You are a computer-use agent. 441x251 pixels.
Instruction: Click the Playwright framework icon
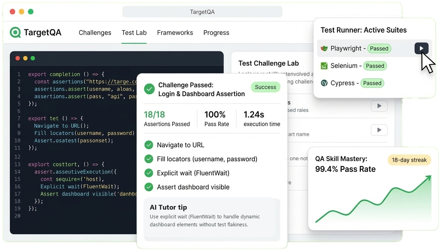pyautogui.click(x=324, y=48)
